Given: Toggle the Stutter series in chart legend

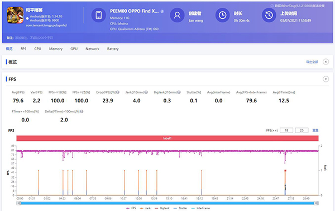Looking at the screenshot, I should tap(180, 208).
